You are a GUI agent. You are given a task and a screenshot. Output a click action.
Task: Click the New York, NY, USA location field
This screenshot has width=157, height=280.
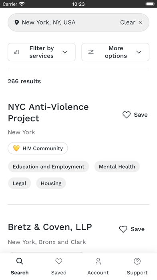pos(78,23)
